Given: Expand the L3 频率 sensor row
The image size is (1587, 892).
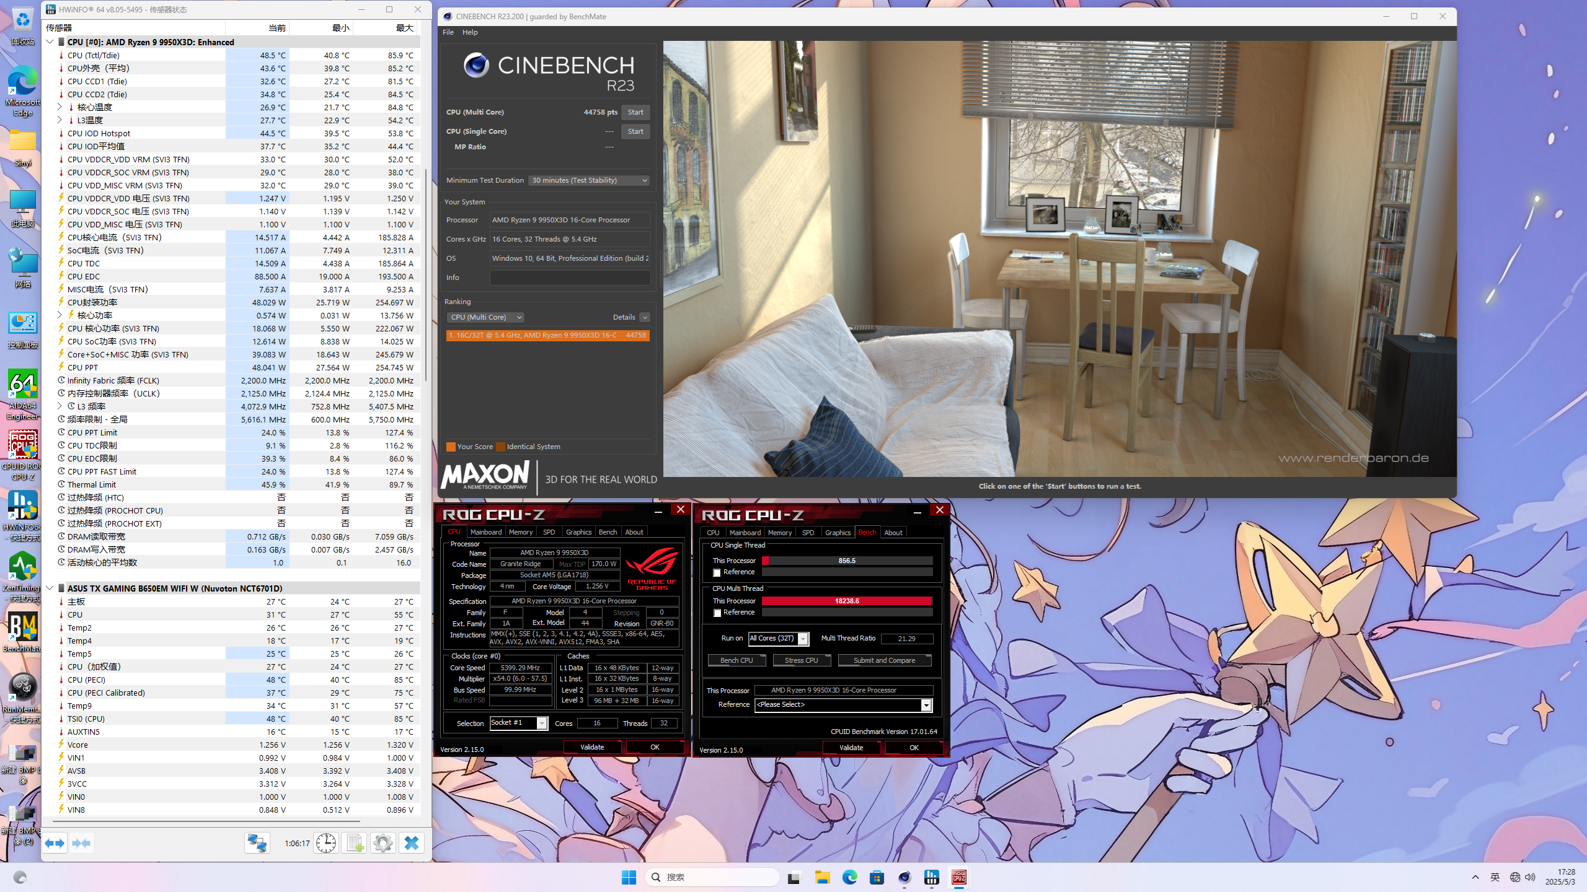Looking at the screenshot, I should (60, 406).
